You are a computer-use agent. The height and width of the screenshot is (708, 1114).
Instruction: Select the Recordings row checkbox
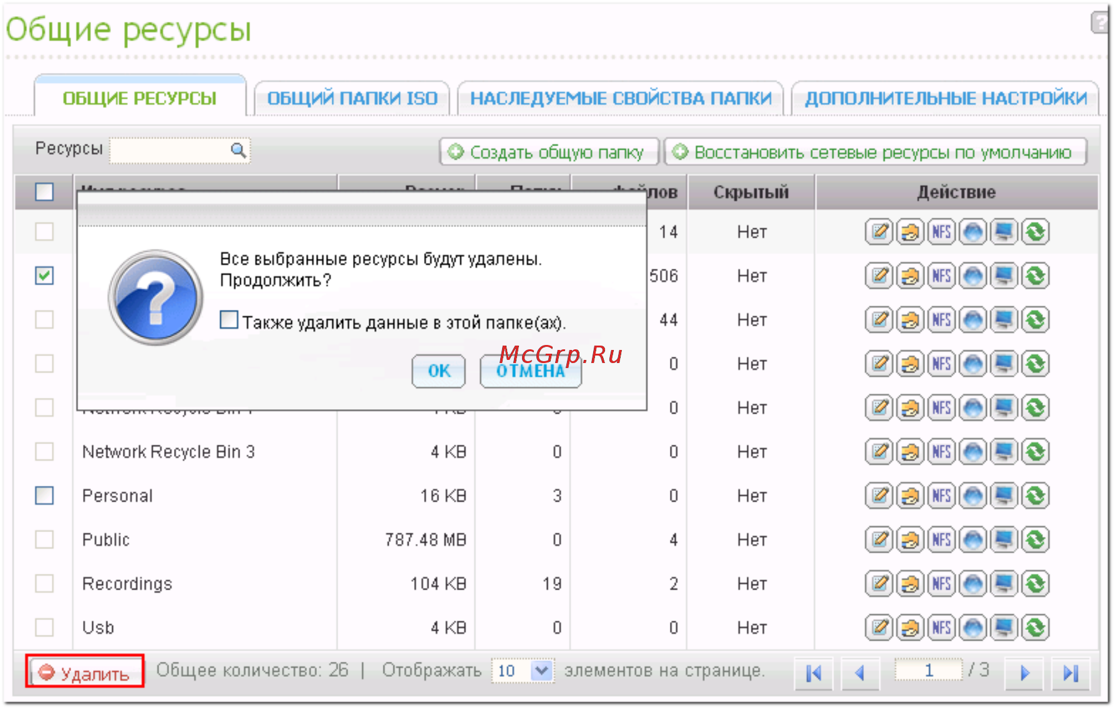click(x=44, y=583)
